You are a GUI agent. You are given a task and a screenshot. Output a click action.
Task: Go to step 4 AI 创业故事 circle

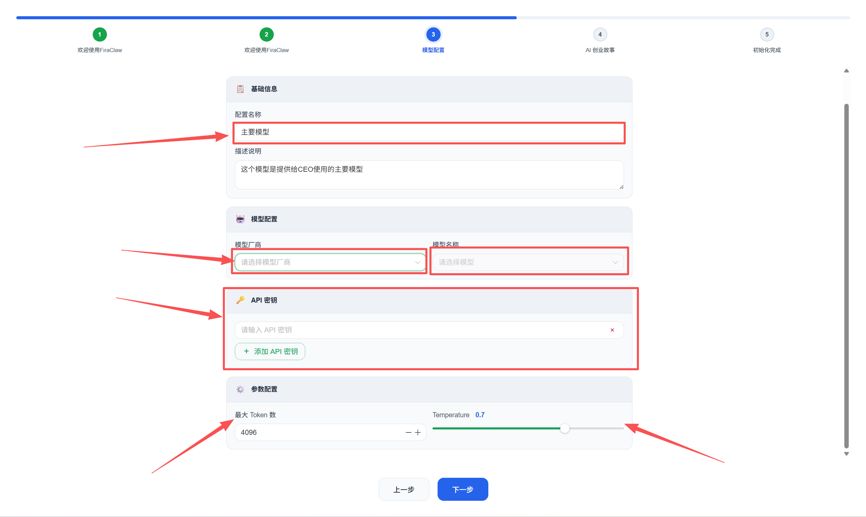(600, 34)
